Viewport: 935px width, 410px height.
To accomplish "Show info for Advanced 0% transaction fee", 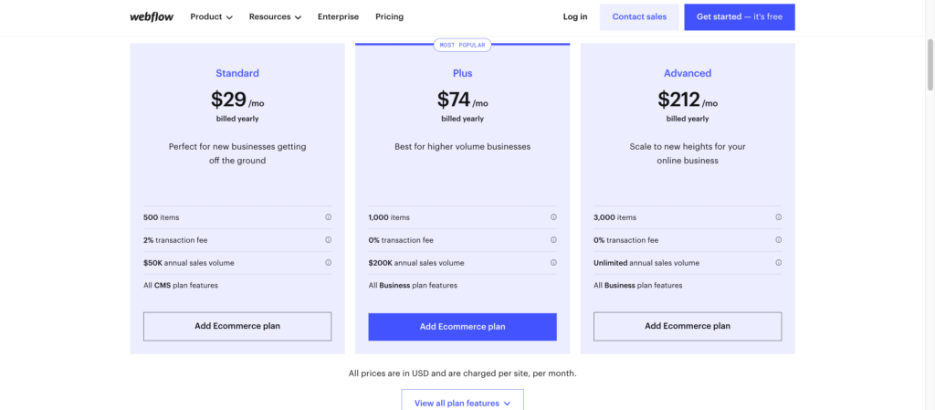I will pos(778,240).
